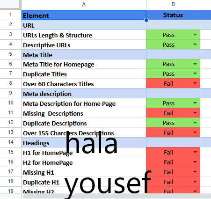The width and height of the screenshot is (211, 199).
Task: Open status dropdown for URLs Length & Structure
Action: [x=195, y=35]
